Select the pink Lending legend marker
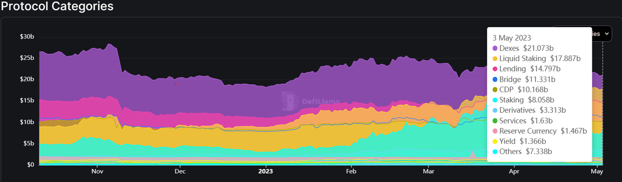This screenshot has height=182, width=622. 495,69
